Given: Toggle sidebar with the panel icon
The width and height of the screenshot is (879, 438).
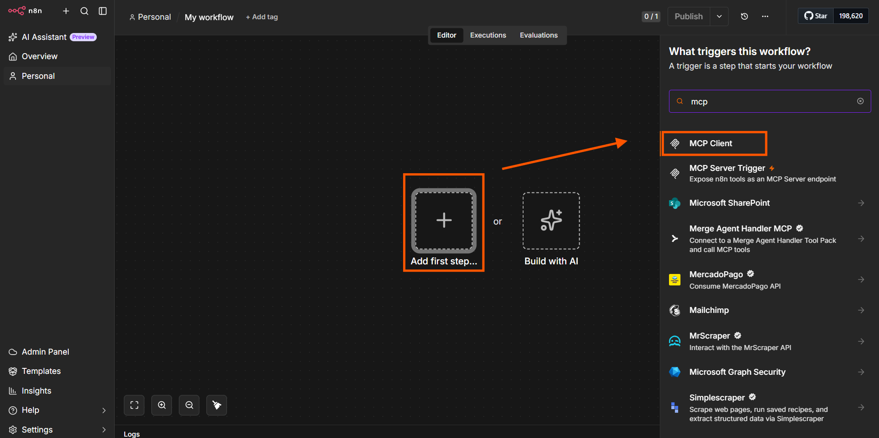Looking at the screenshot, I should [x=103, y=11].
